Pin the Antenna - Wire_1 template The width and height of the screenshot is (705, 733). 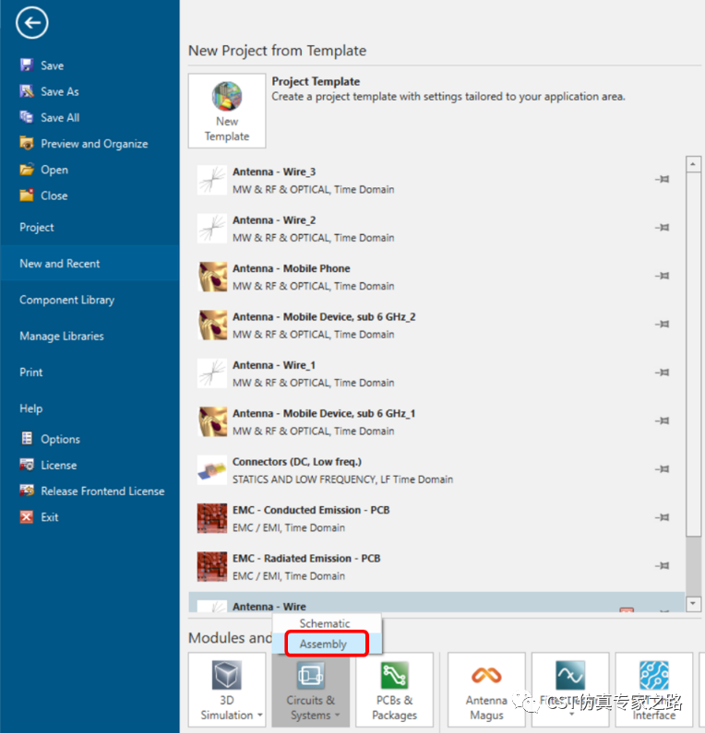[662, 372]
